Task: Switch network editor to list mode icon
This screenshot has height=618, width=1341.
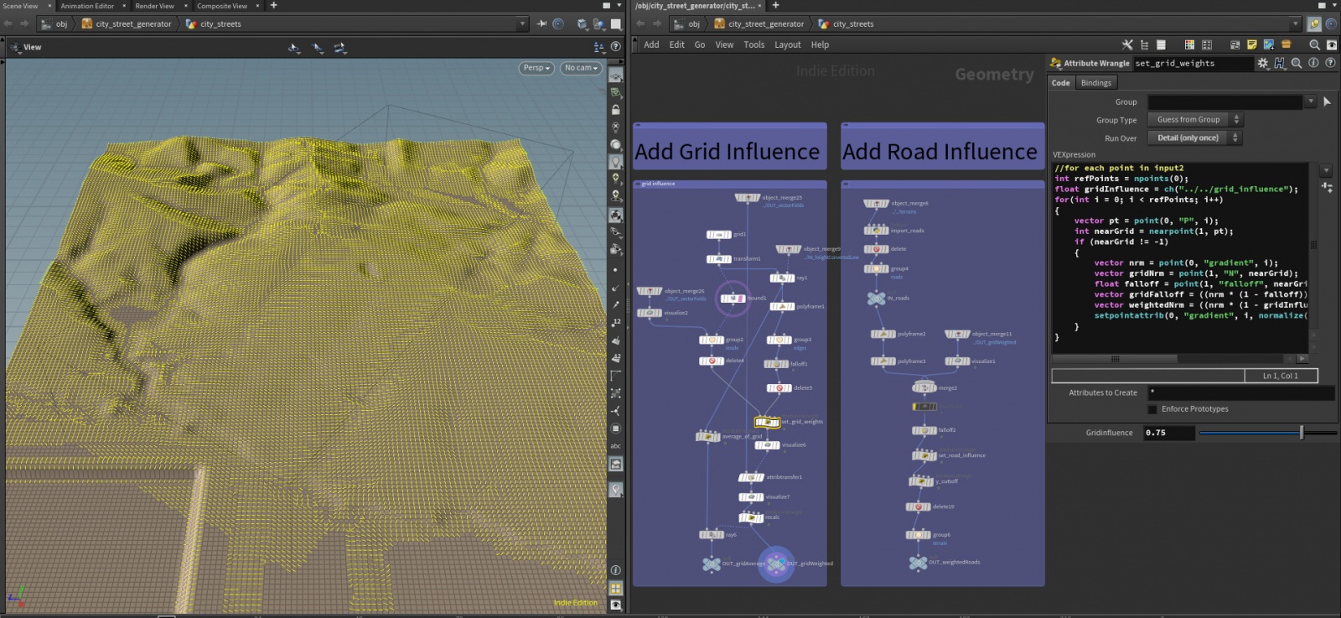Action: (x=1161, y=44)
